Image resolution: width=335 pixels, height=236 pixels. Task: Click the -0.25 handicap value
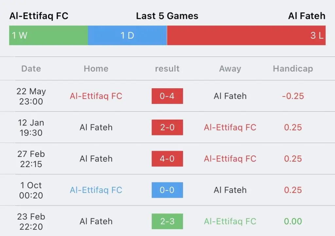click(293, 96)
